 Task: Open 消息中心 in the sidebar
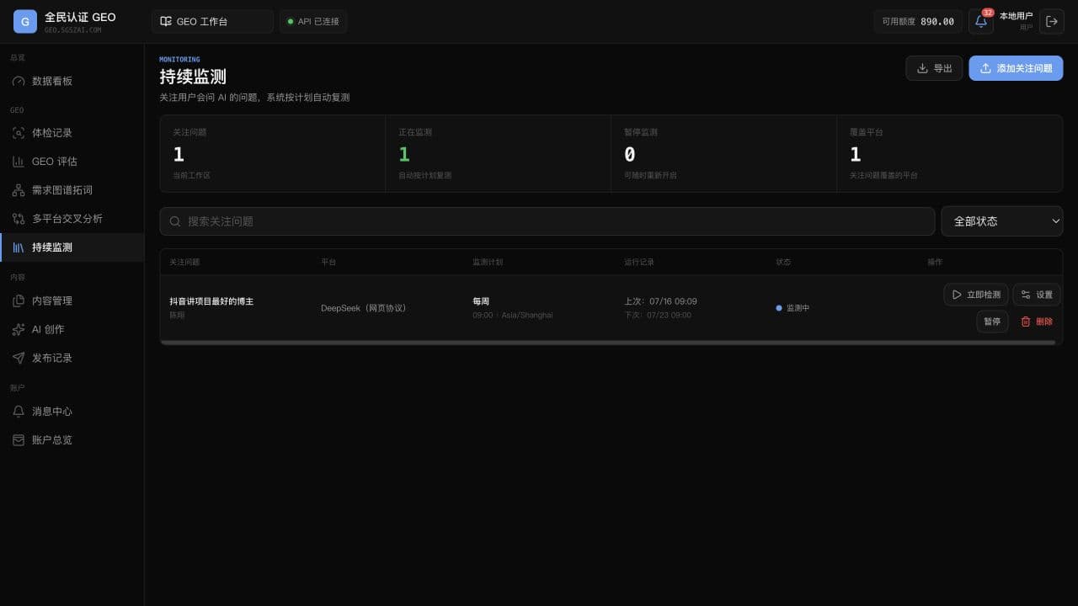[72, 412]
